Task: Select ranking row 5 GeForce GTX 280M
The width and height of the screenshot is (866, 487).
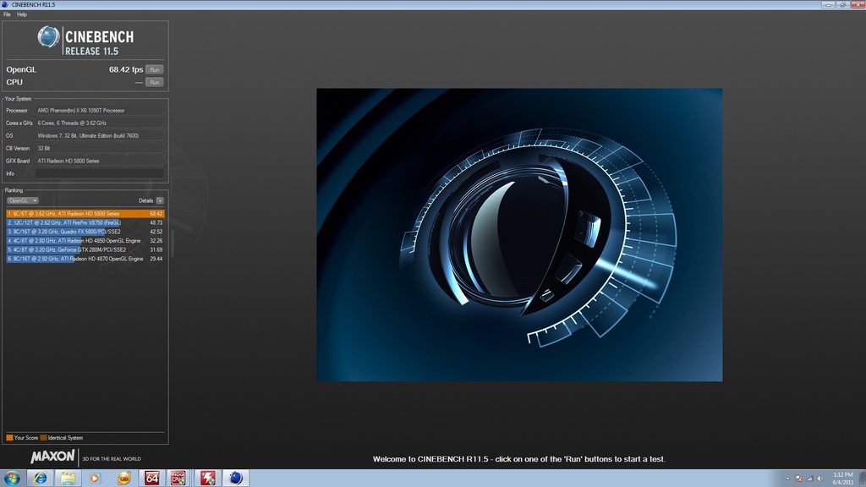Action: coord(85,249)
